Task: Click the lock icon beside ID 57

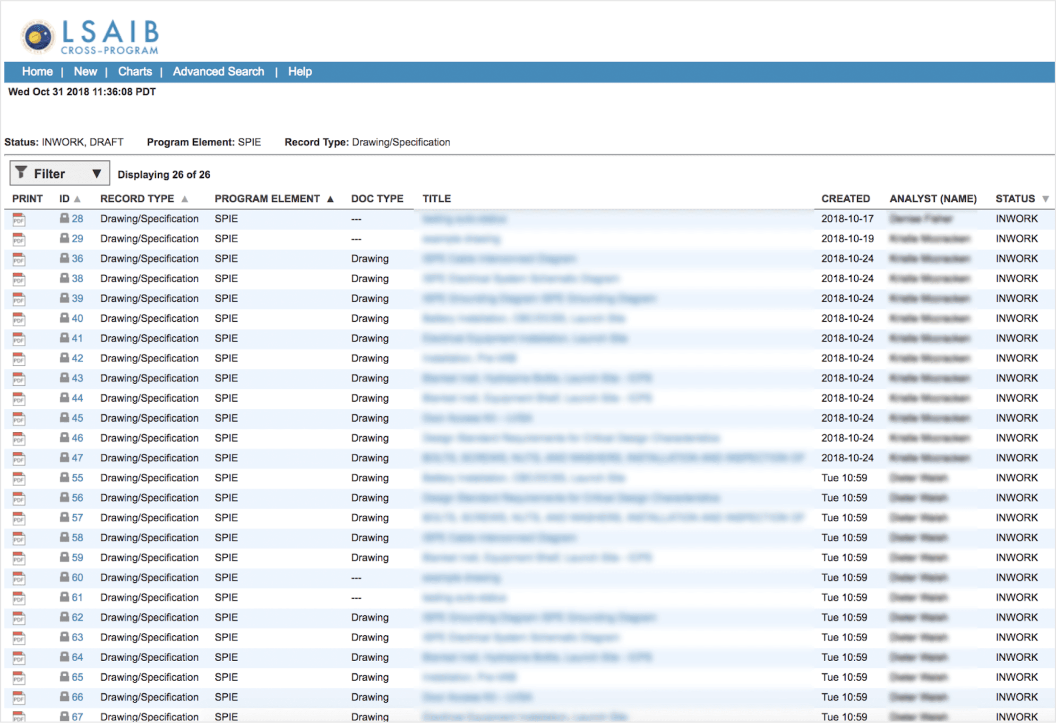Action: pos(64,517)
